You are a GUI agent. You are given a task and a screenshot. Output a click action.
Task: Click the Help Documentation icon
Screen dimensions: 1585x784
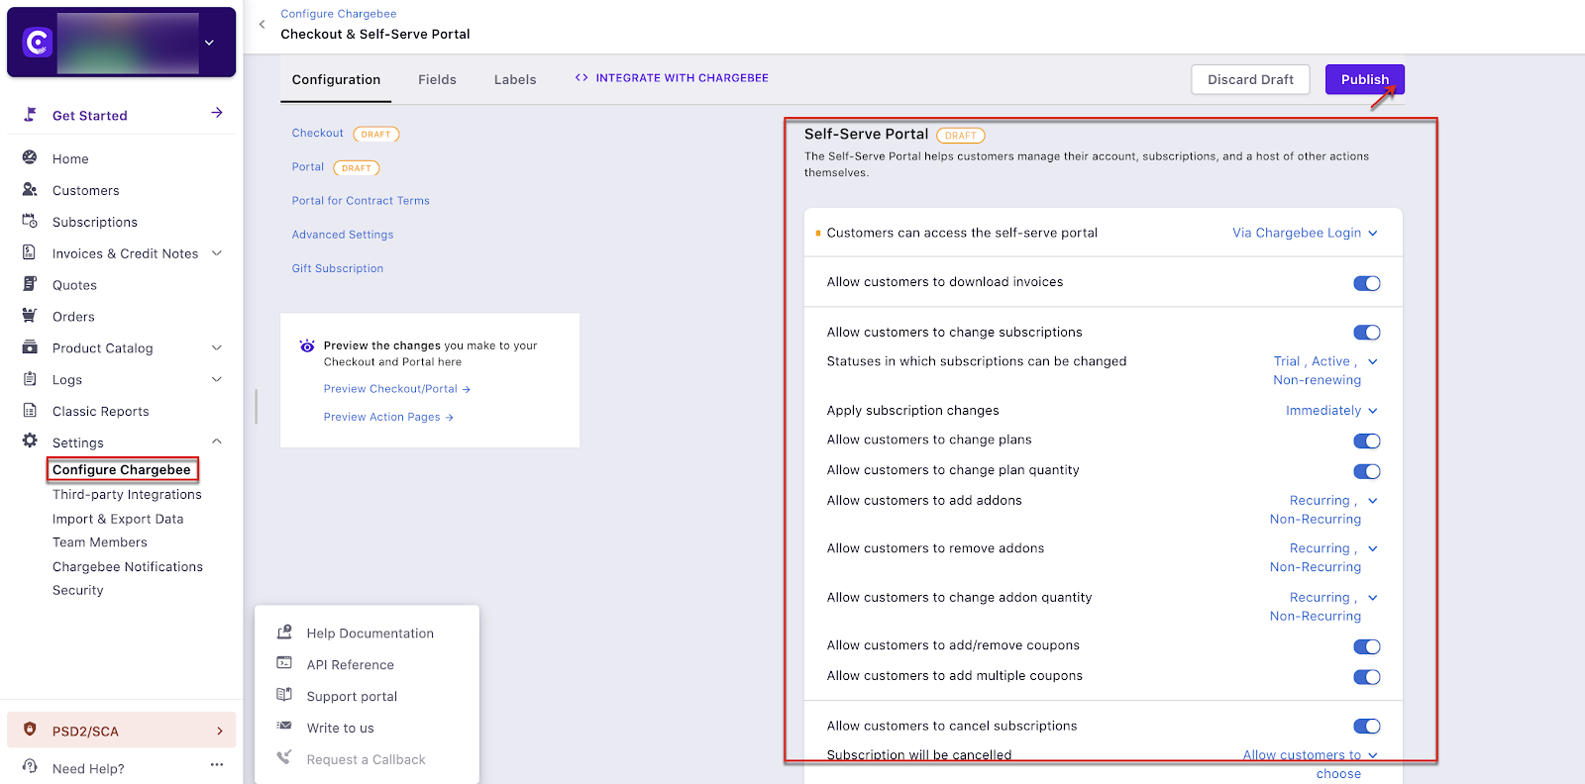(284, 632)
